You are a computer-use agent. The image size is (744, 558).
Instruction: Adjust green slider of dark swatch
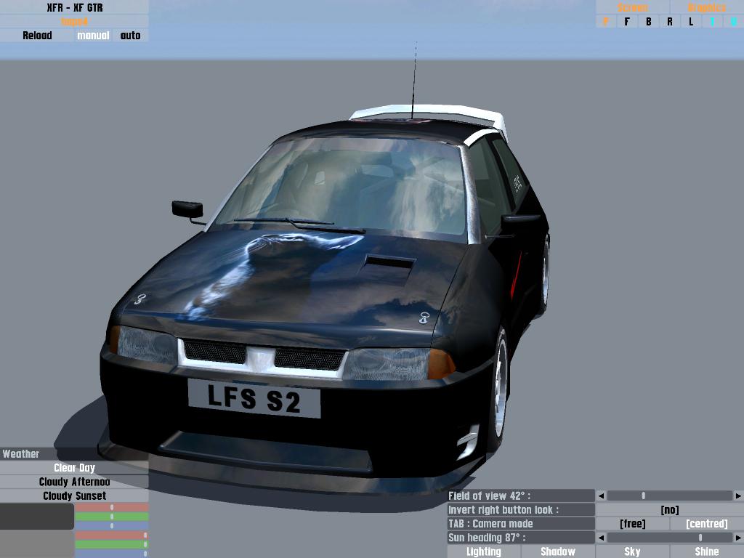(112, 517)
